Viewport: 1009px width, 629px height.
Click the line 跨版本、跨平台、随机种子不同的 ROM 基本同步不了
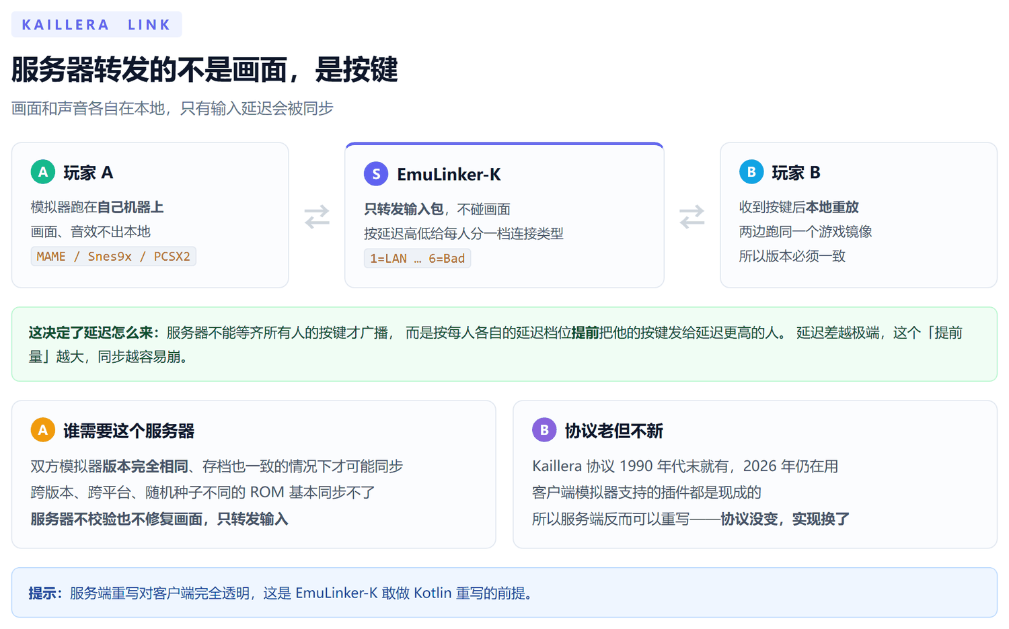[202, 493]
